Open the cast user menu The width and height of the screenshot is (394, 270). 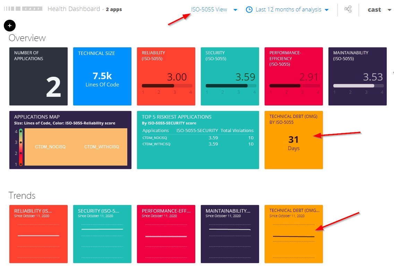[x=379, y=10]
